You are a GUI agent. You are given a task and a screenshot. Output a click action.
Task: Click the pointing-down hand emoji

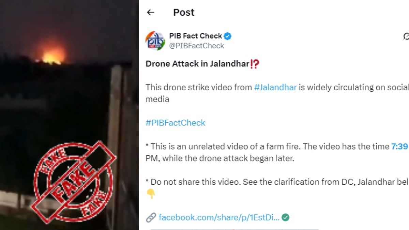(151, 194)
